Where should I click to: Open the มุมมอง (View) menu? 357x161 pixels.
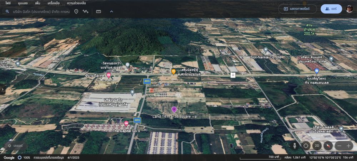[23, 3]
